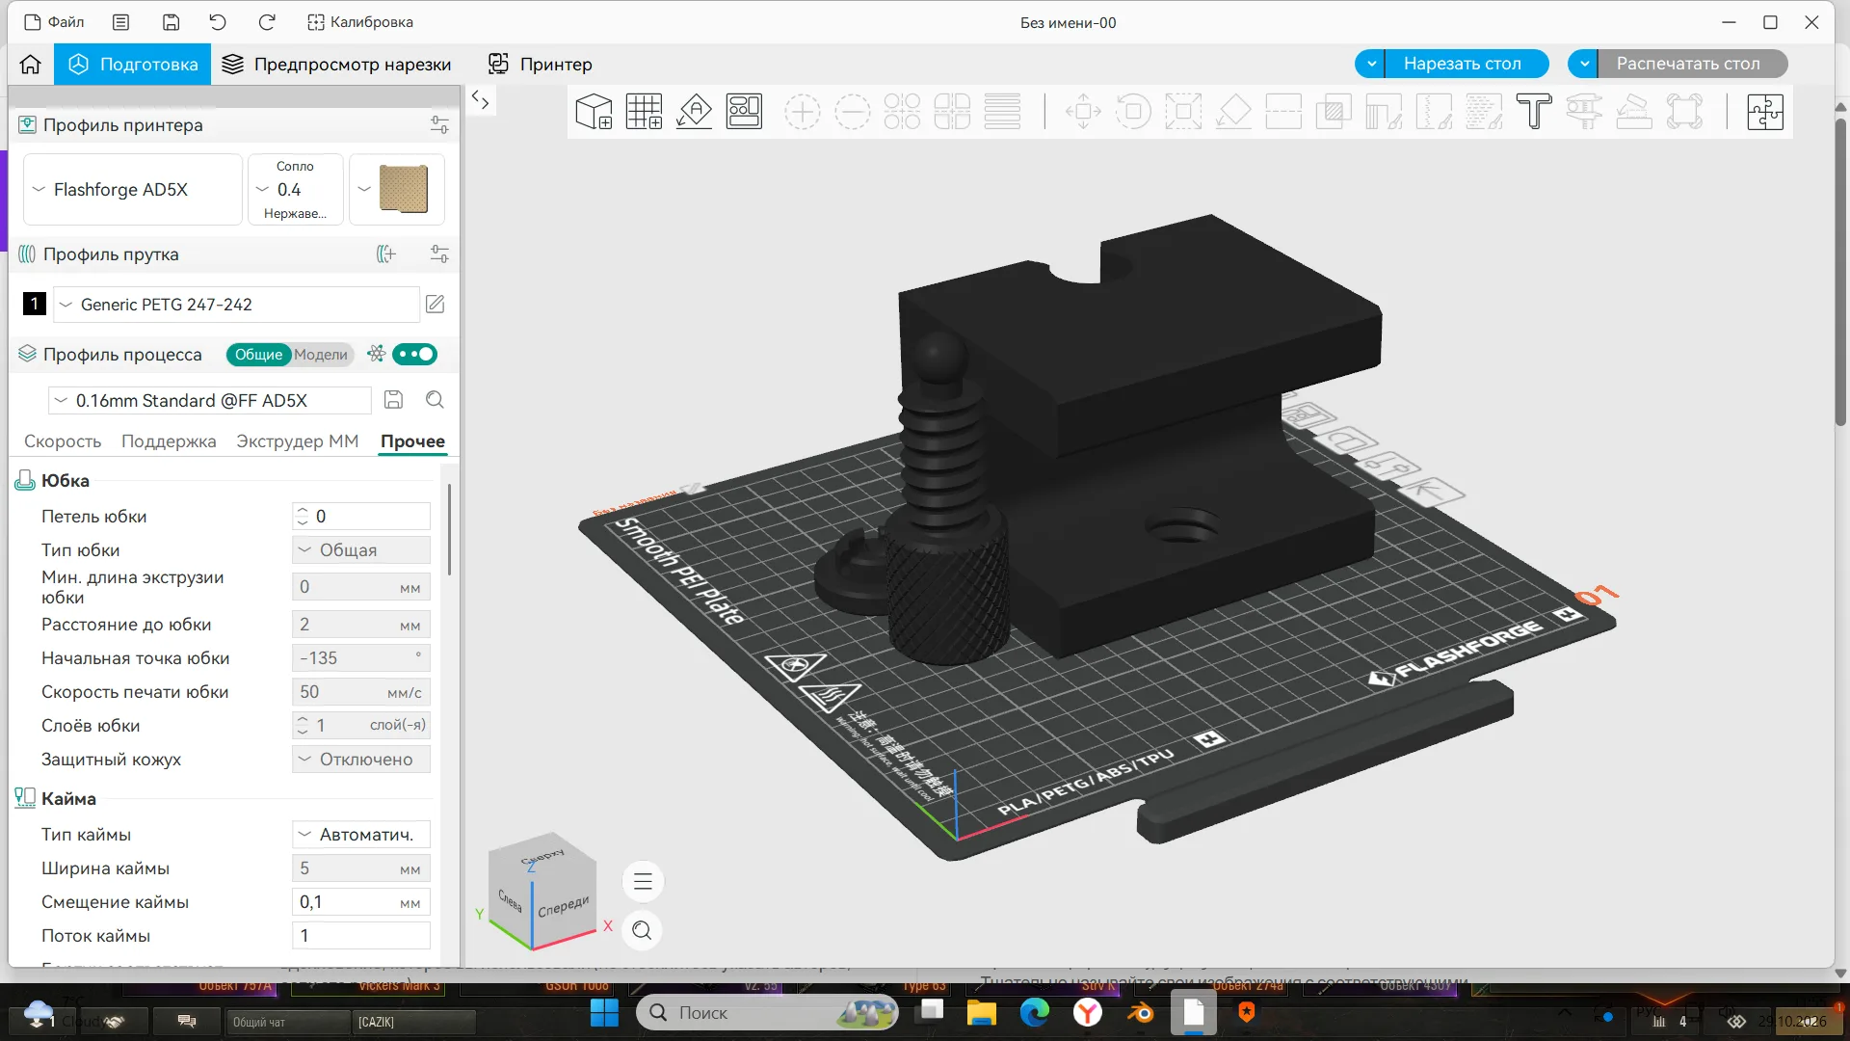Viewport: 1850px width, 1041px height.
Task: Click the Калибровка menu button
Action: point(360,22)
